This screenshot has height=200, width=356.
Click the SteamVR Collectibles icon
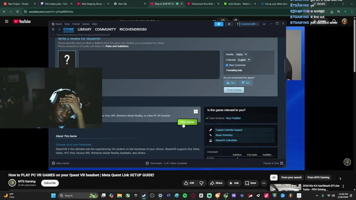pos(211,140)
